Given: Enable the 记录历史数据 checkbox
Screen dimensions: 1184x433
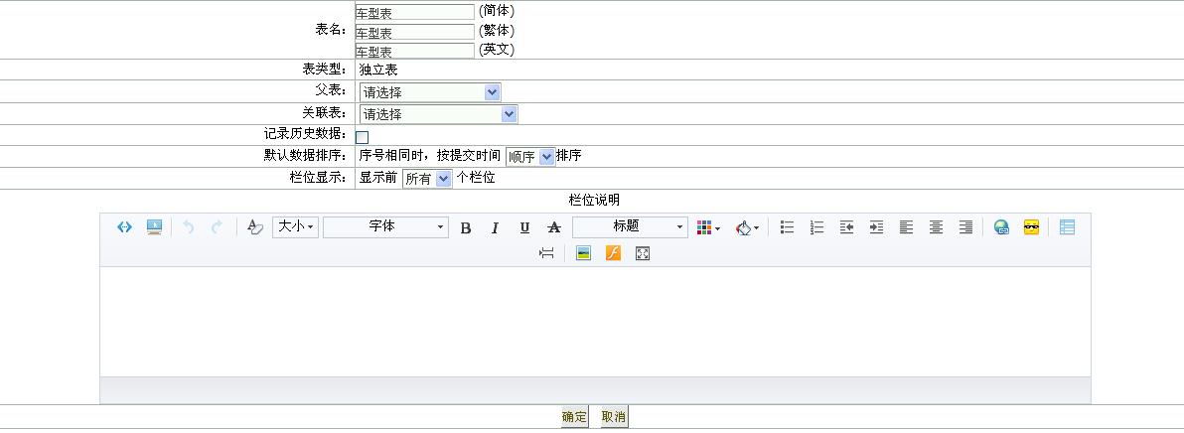Looking at the screenshot, I should (362, 137).
